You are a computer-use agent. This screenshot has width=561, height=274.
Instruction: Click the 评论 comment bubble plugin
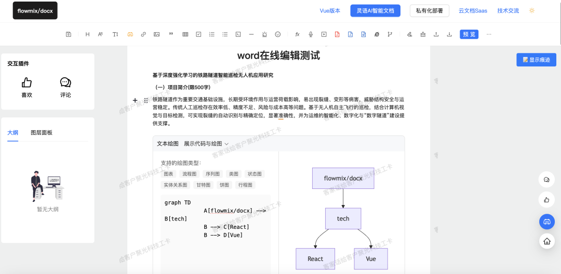(65, 88)
